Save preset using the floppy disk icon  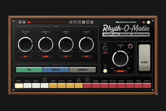[x=84, y=22]
